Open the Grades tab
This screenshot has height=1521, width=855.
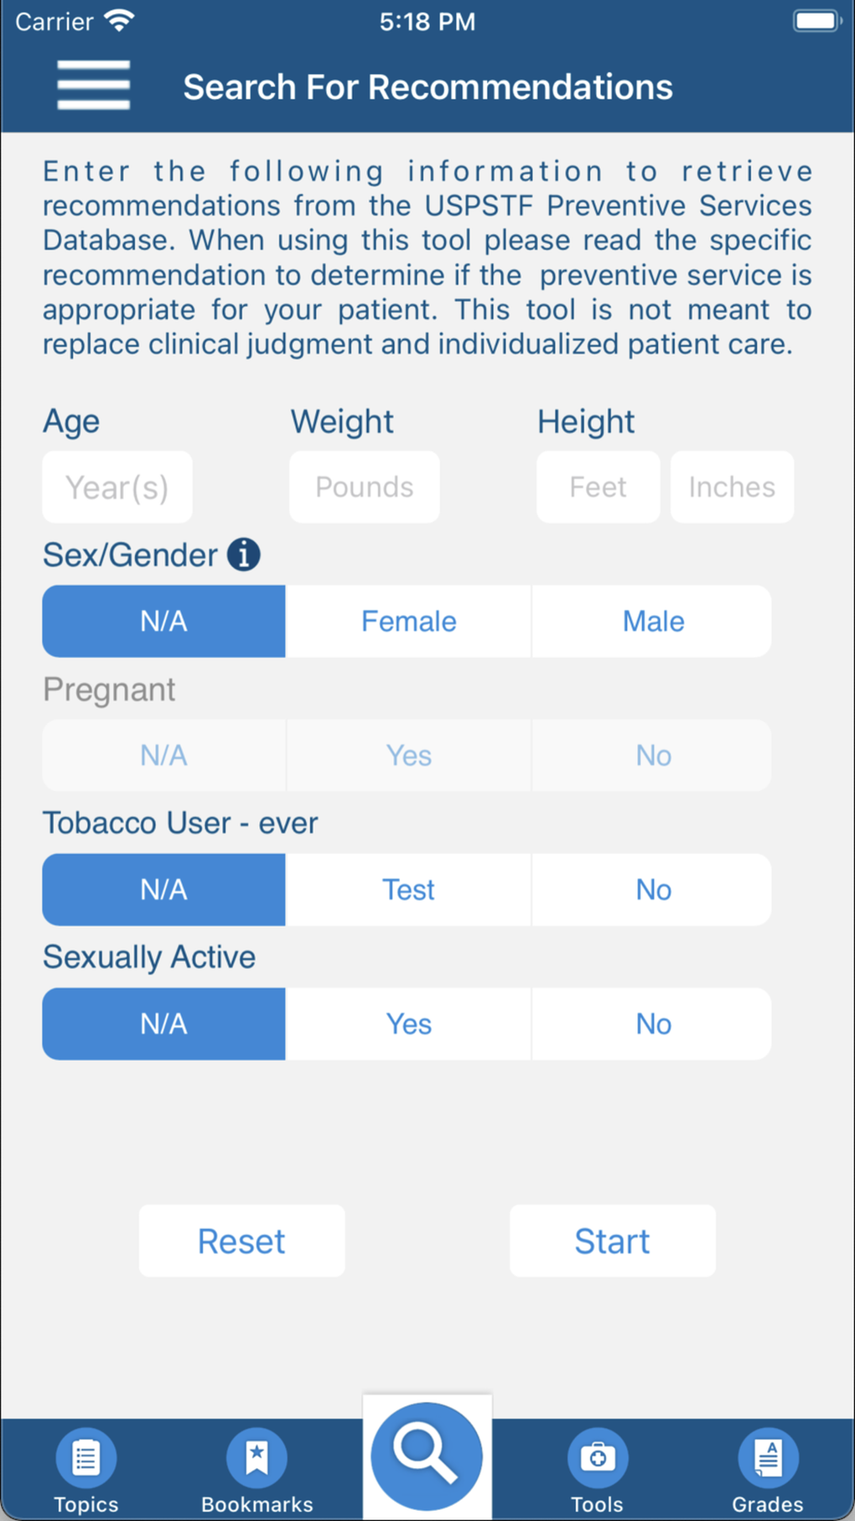[767, 1470]
